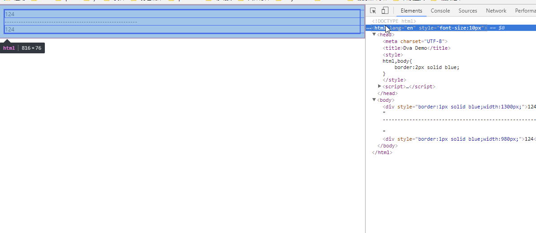Click the 'html,body{' selector text
This screenshot has width=536, height=233.
(397, 61)
